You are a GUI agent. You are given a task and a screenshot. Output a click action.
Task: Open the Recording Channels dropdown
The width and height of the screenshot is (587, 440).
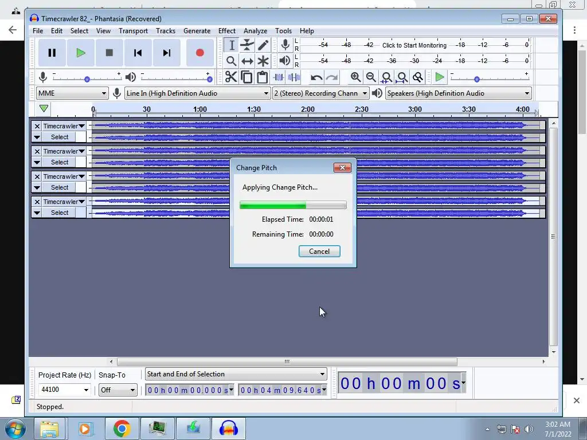pyautogui.click(x=320, y=93)
